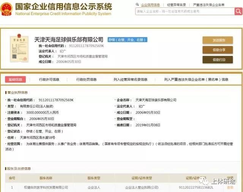Image resolution: width=243 pixels, height=192 pixels.
Task: Open the 行政许可信息 tab
Action: coord(49,80)
